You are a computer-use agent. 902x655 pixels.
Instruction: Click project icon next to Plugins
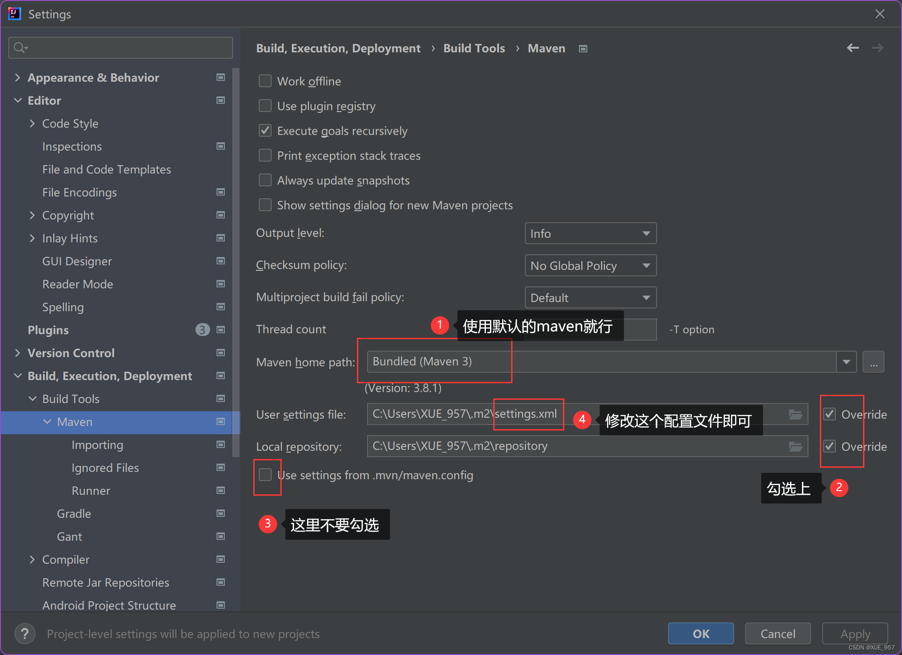[221, 330]
